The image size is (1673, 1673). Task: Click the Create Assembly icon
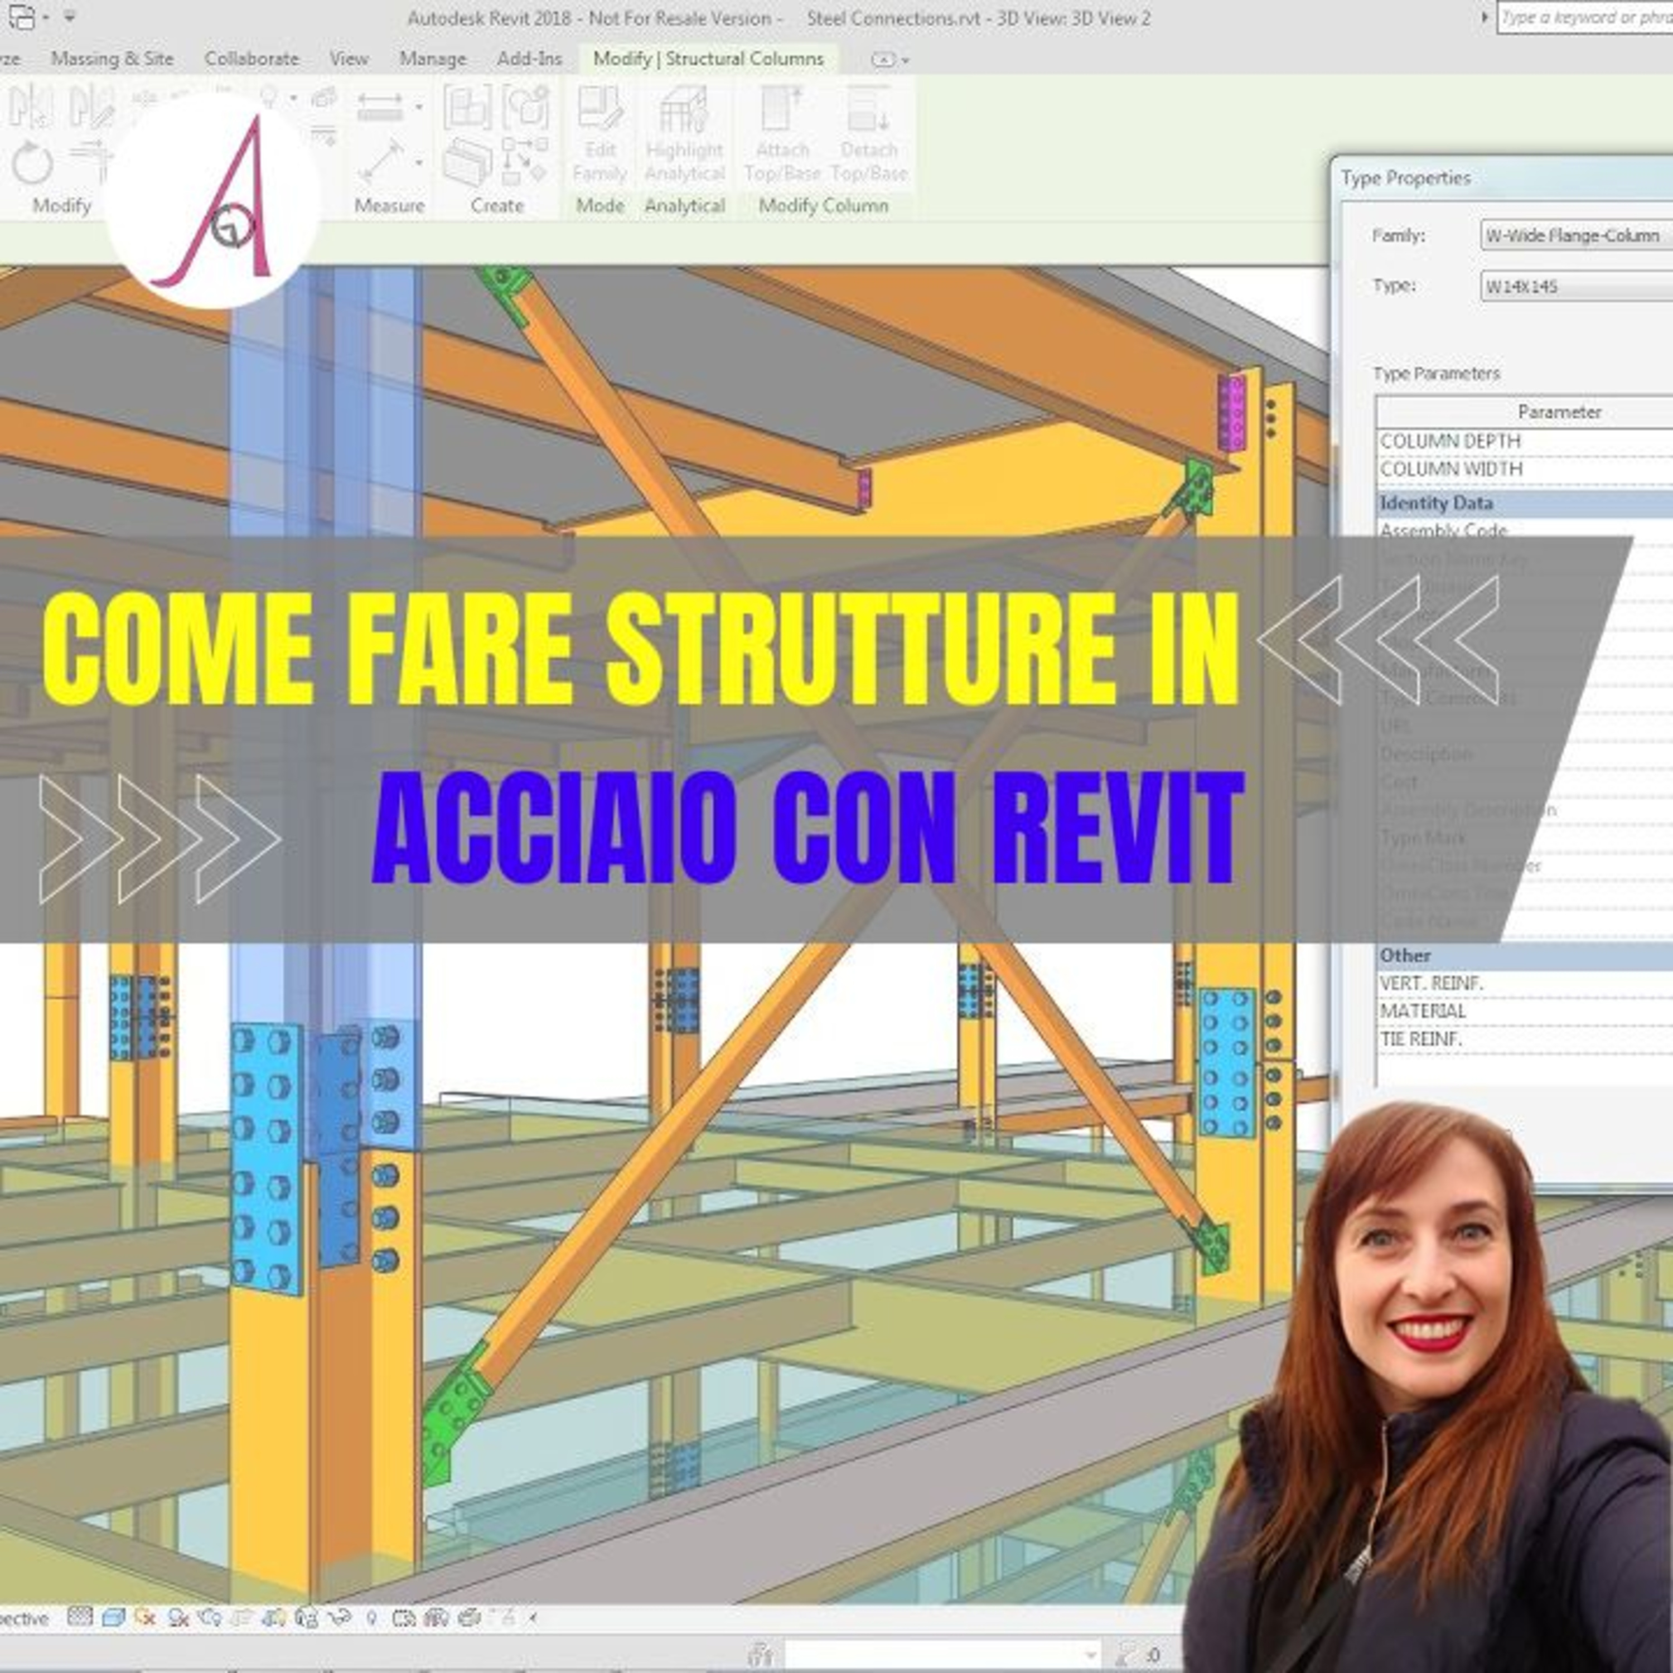point(468,108)
